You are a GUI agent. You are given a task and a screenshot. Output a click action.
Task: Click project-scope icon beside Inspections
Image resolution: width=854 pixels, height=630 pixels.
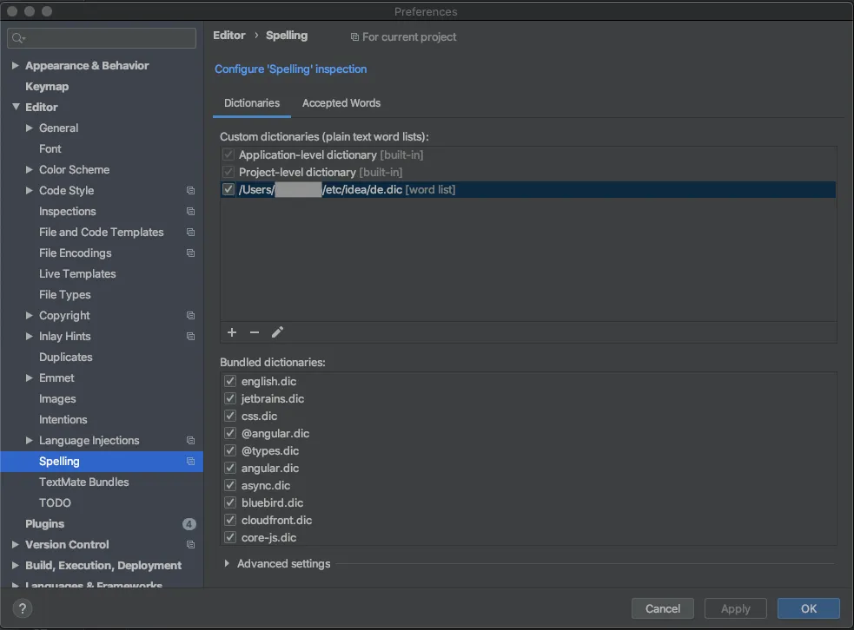pos(190,212)
